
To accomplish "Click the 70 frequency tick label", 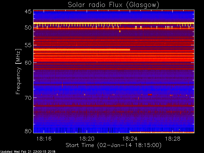I will coord(28,98).
